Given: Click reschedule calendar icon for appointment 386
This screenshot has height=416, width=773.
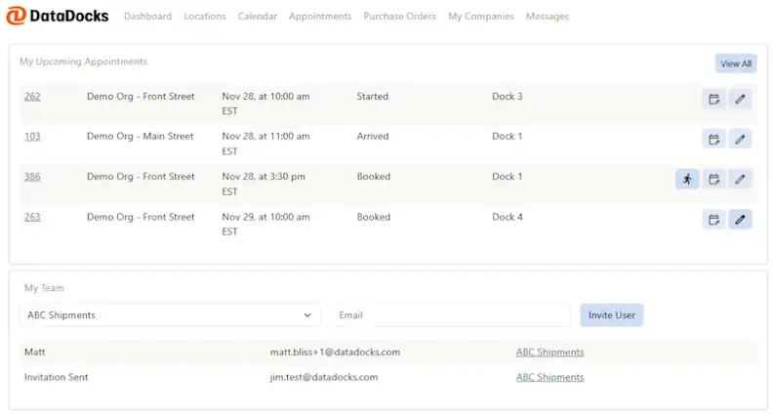Looking at the screenshot, I should pos(713,179).
